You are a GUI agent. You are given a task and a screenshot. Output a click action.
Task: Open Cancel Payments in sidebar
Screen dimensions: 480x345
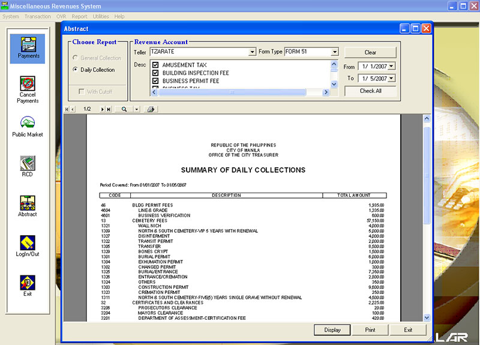[x=28, y=89]
